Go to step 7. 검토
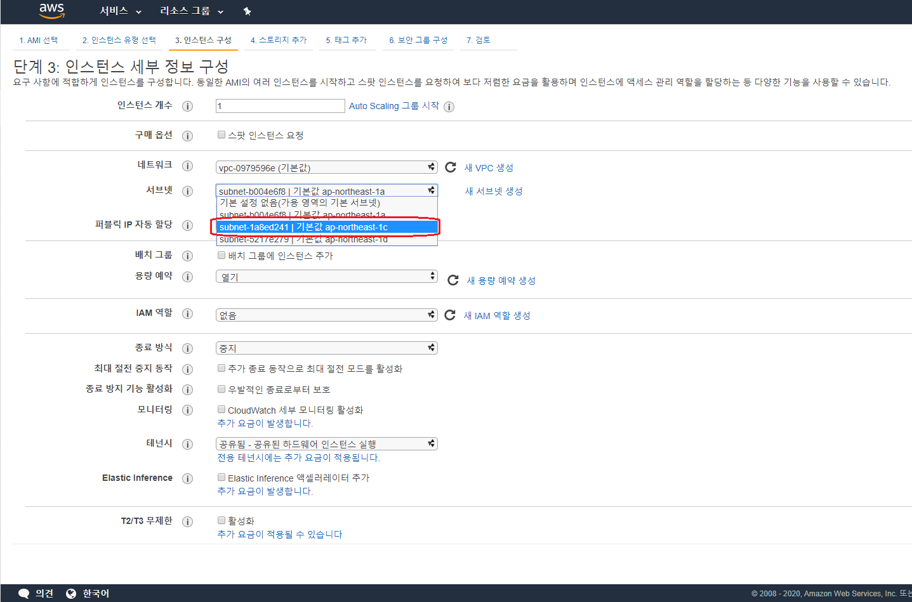 point(479,40)
